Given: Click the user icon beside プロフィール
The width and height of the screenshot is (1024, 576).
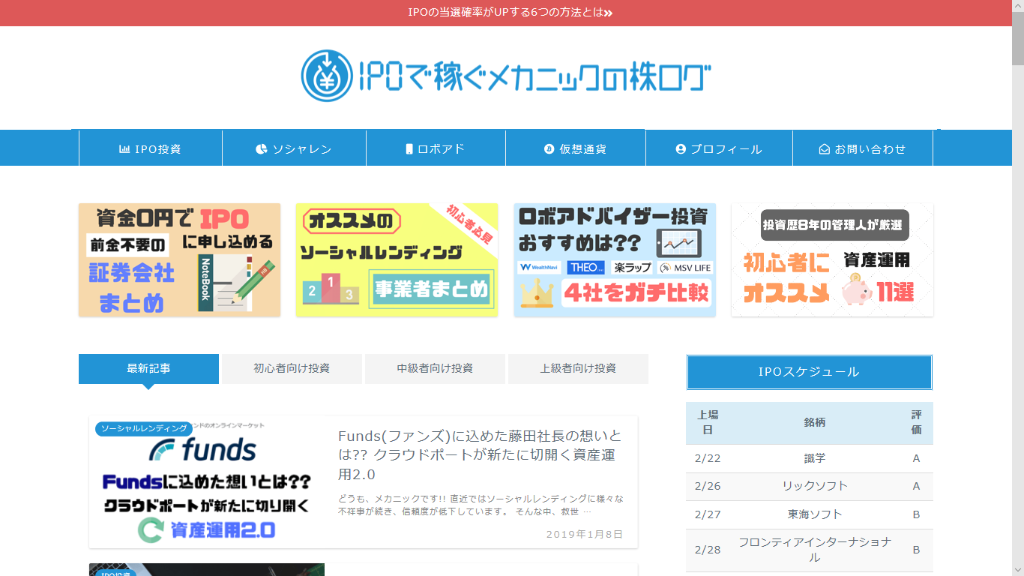Looking at the screenshot, I should tap(681, 149).
